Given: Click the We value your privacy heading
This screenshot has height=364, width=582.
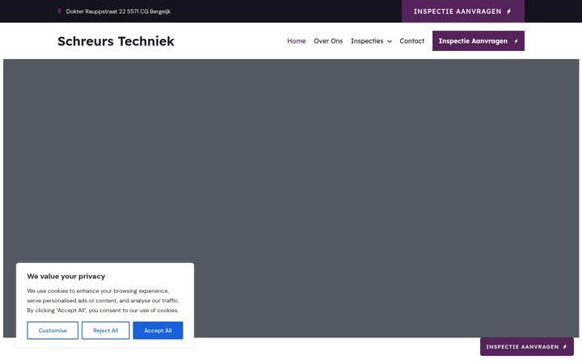Looking at the screenshot, I should click(x=66, y=276).
